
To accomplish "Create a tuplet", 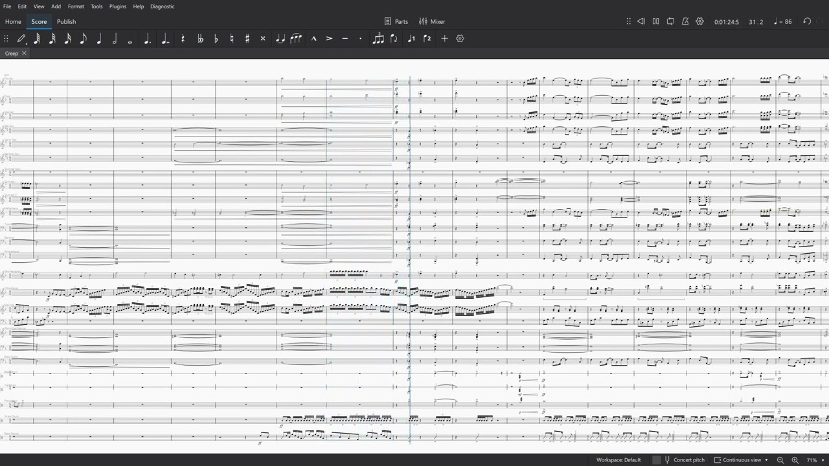I will [x=378, y=39].
